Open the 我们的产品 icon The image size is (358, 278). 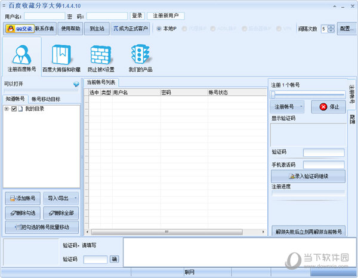[x=138, y=58]
